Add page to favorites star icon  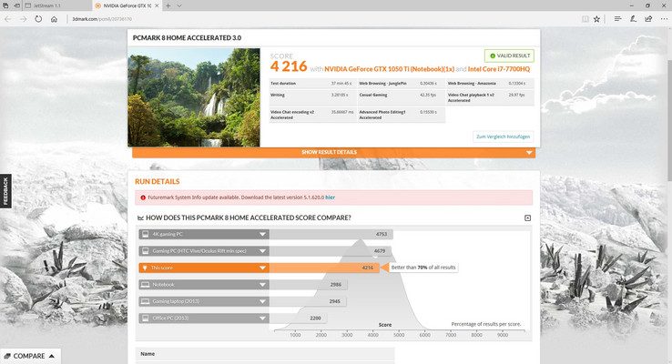tap(596, 19)
